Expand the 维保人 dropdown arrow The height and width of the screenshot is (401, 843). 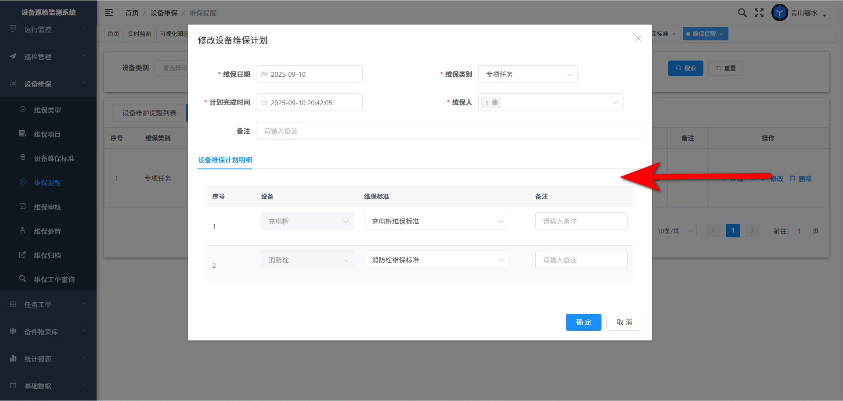(615, 103)
